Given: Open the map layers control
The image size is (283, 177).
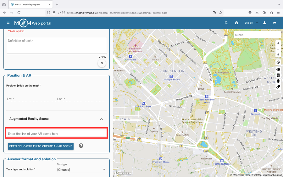Looking at the screenshot, I should 278,81.
